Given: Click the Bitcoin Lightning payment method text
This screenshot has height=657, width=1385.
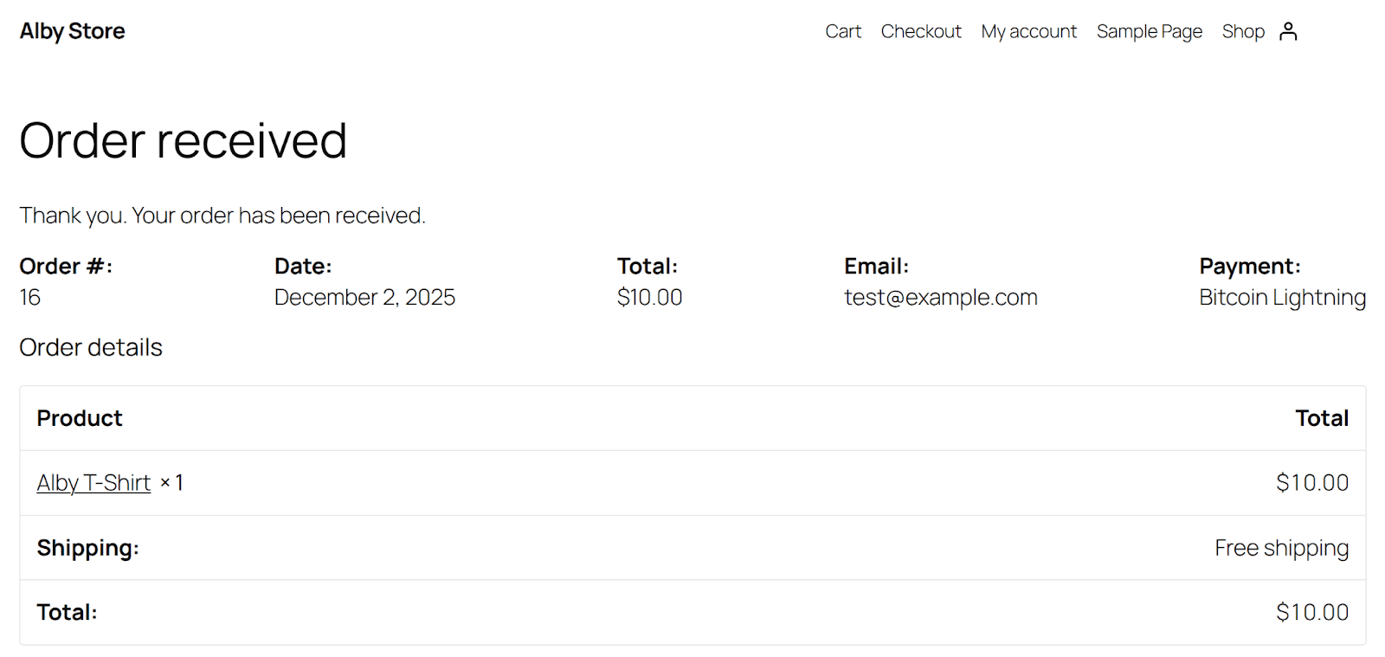Looking at the screenshot, I should (x=1282, y=297).
